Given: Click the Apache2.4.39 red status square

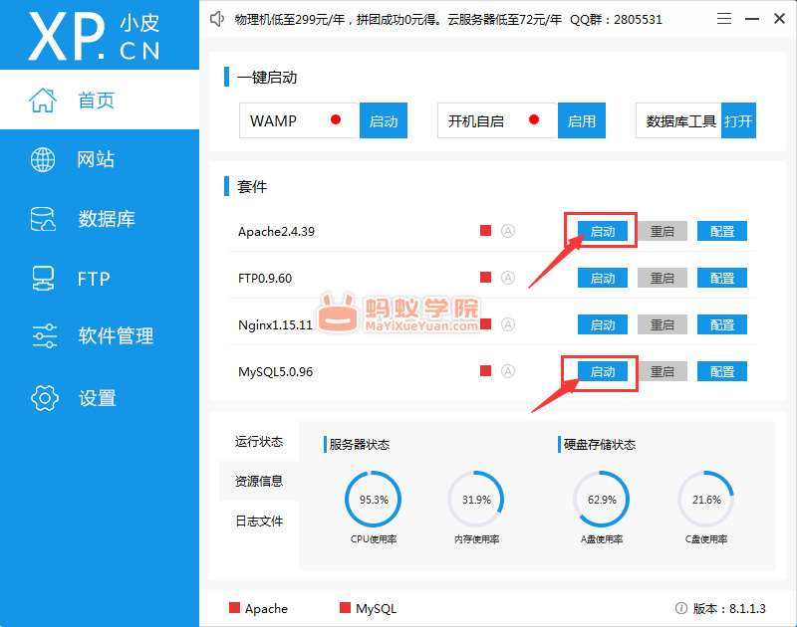Looking at the screenshot, I should coord(485,231).
